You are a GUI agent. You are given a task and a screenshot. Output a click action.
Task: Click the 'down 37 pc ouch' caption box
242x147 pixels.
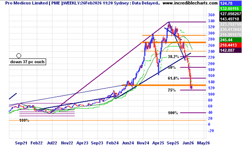pos(27,62)
